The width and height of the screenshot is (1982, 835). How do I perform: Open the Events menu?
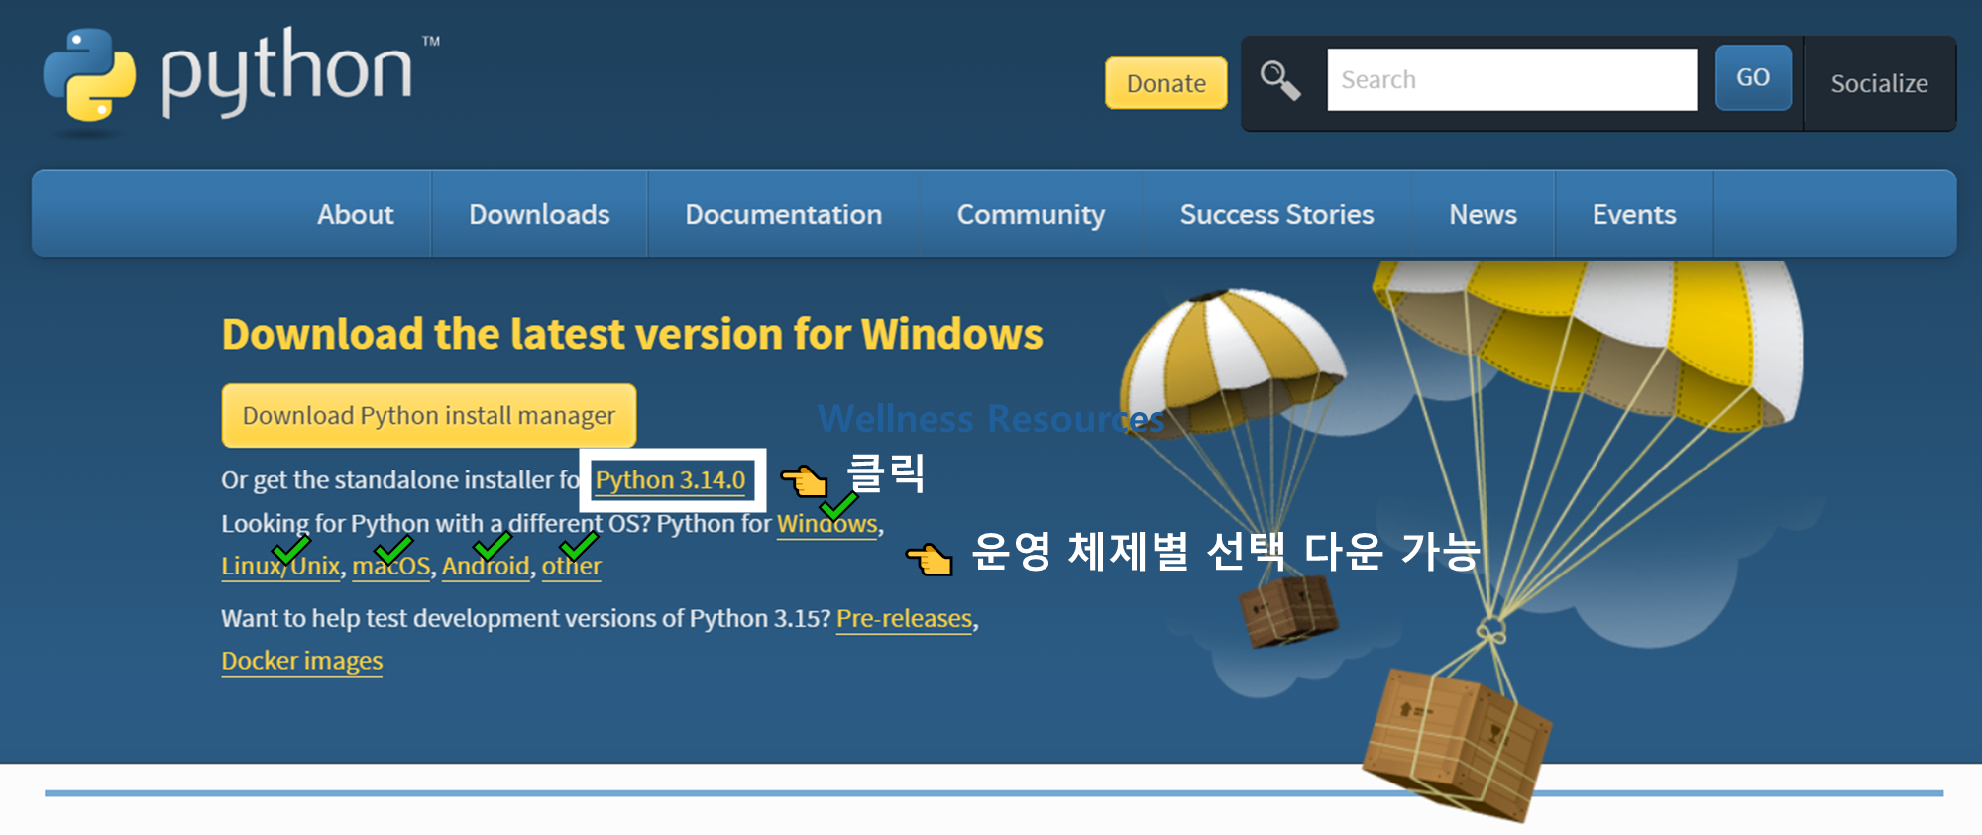coord(1634,214)
